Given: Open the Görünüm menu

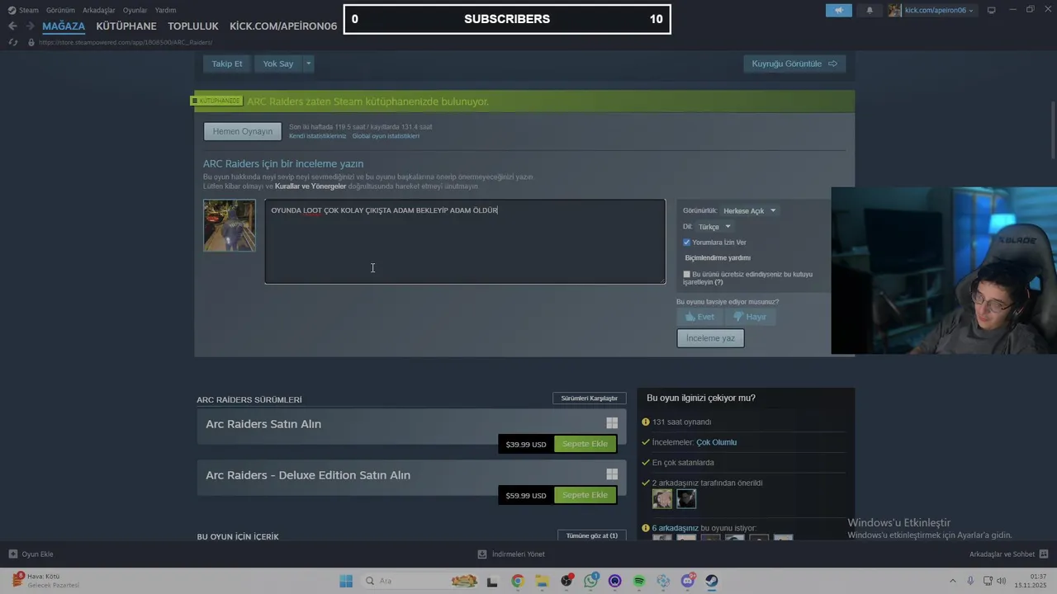Looking at the screenshot, I should click(60, 10).
